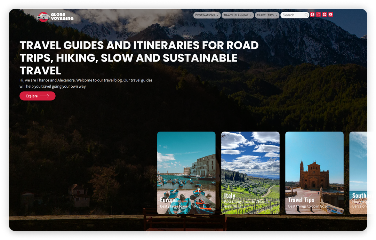376x240 pixels.
Task: Click the Globe Voyaging logo
Action: click(55, 16)
